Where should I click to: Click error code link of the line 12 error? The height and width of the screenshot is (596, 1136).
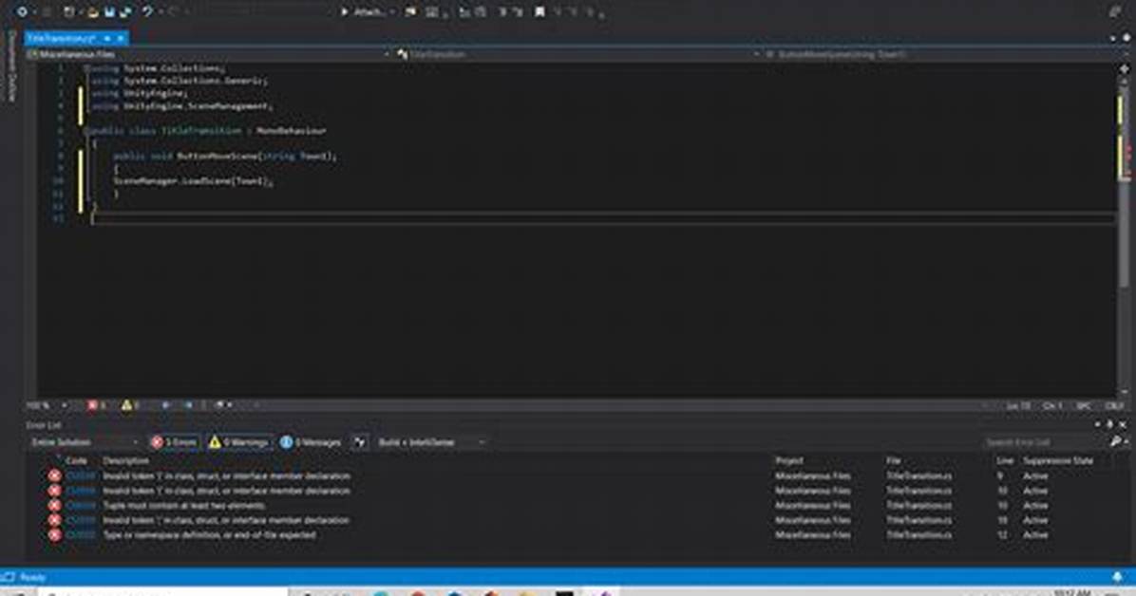(x=81, y=534)
